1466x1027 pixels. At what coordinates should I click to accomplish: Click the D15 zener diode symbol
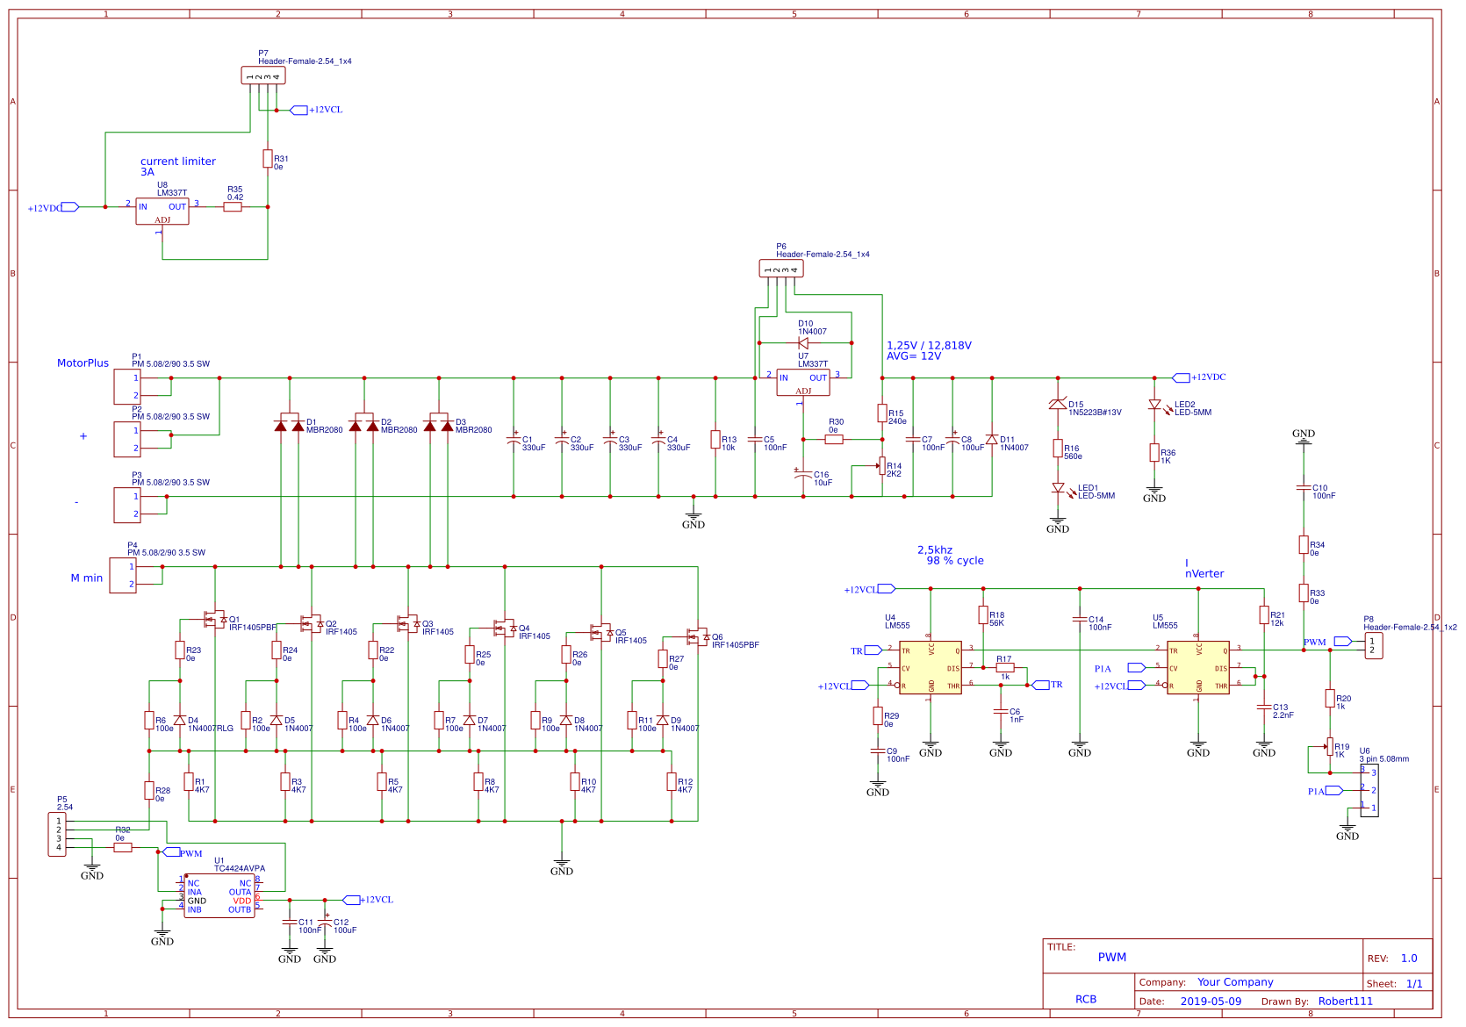(1058, 405)
